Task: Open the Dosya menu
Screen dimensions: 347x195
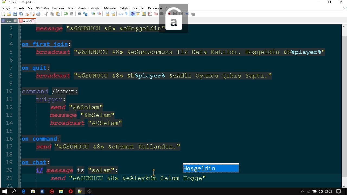Action: tap(6, 8)
